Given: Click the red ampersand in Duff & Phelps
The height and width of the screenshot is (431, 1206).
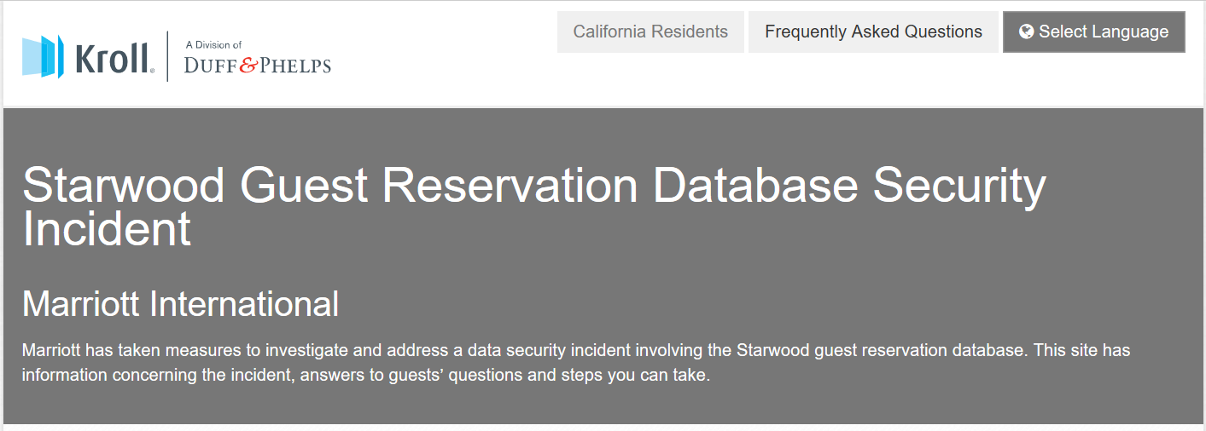Looking at the screenshot, I should click(x=248, y=66).
